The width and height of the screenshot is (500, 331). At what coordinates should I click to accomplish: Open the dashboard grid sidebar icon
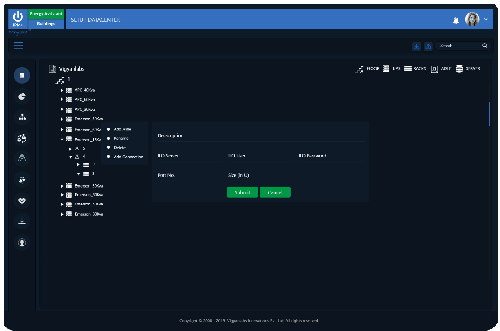(x=22, y=75)
